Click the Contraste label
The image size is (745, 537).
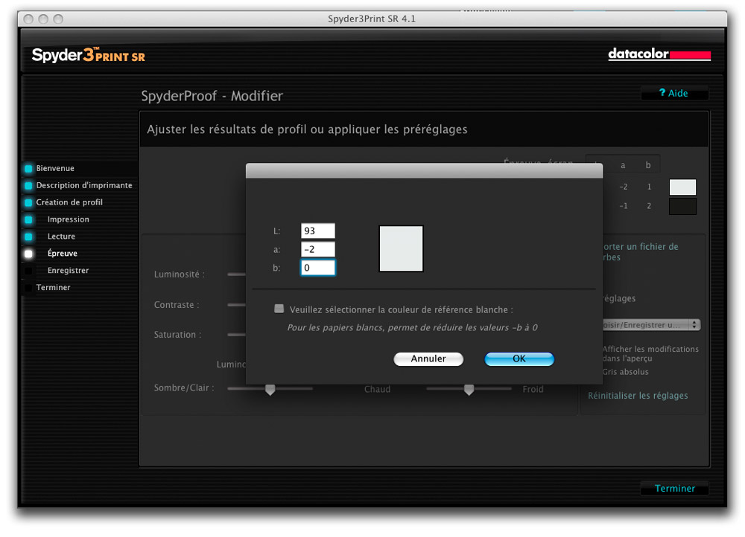(177, 304)
